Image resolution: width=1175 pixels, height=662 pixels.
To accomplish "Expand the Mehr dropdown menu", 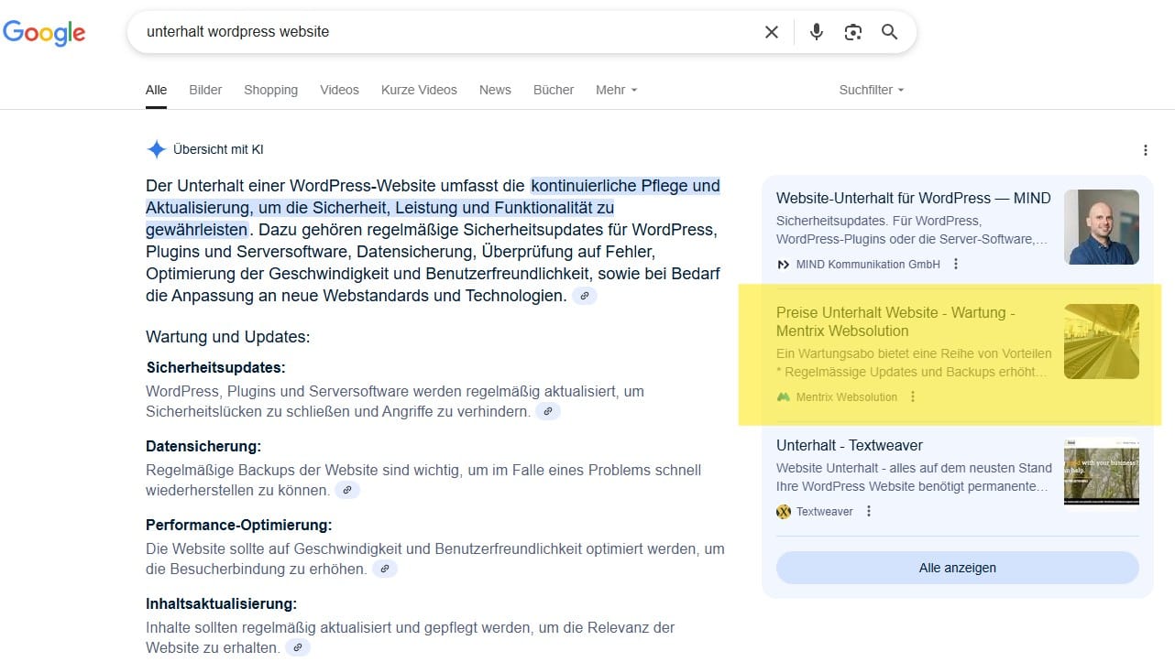I will tap(616, 90).
